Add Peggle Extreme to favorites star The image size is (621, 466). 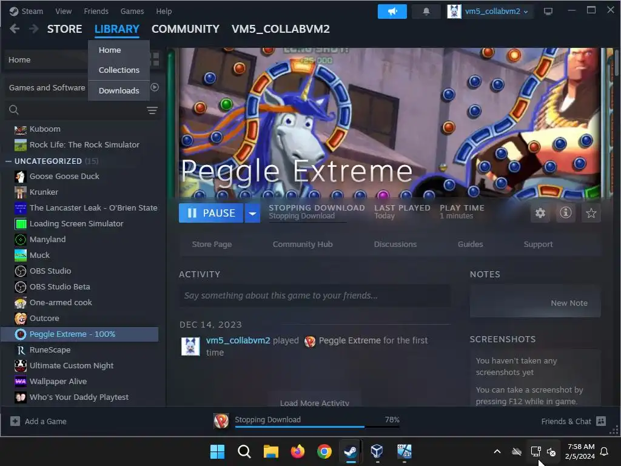pos(591,213)
